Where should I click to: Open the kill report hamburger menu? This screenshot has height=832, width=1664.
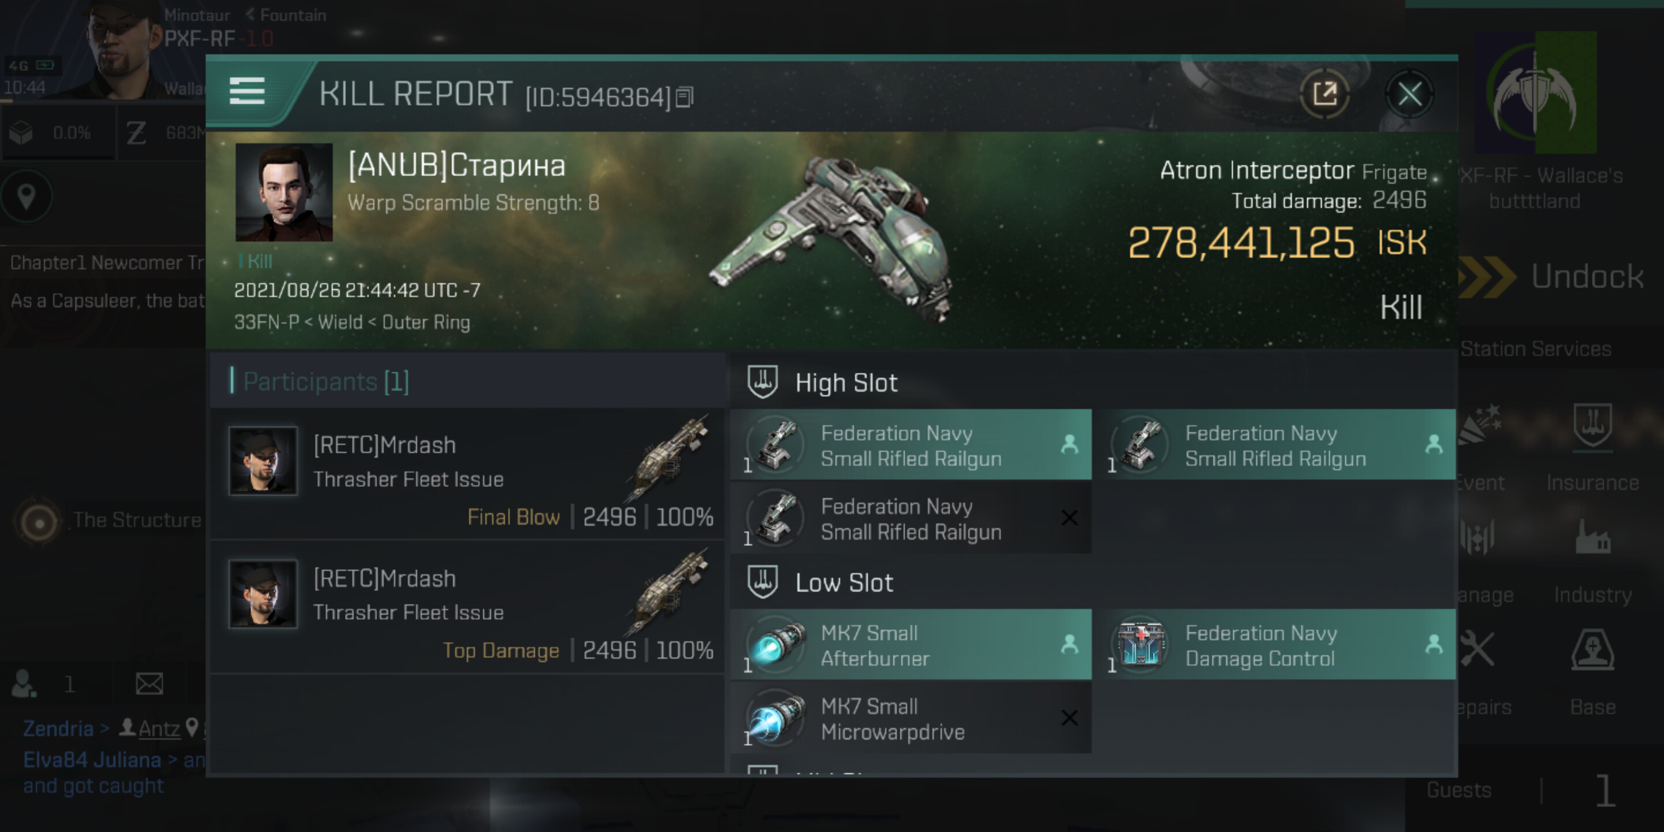[x=247, y=91]
